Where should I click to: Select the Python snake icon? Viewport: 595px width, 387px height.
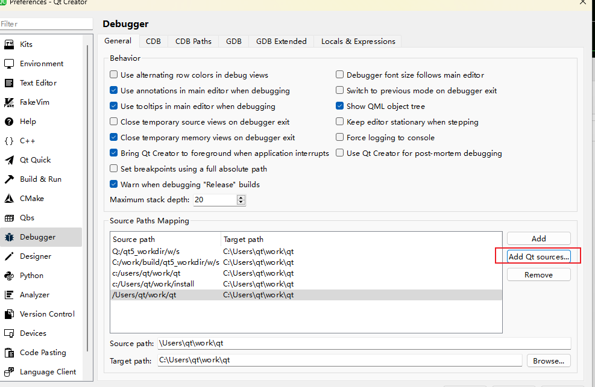coord(9,276)
